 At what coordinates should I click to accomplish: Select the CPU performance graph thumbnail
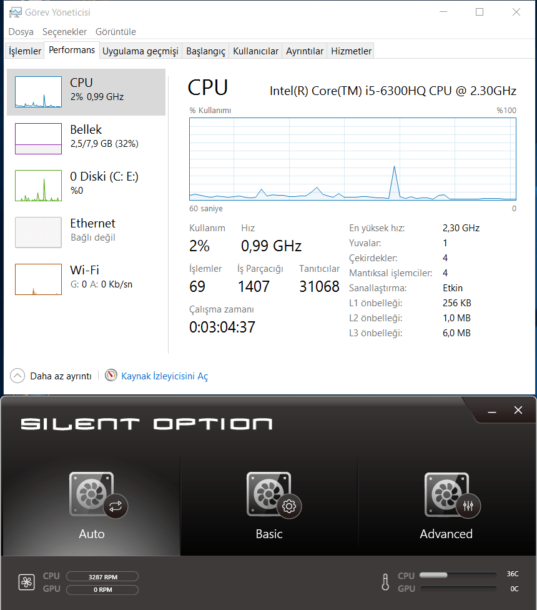click(x=38, y=92)
